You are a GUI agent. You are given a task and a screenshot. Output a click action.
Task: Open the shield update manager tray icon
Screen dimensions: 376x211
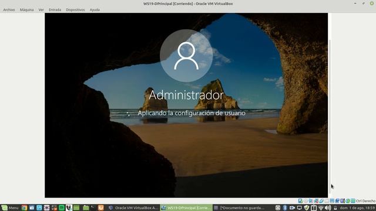point(307,207)
